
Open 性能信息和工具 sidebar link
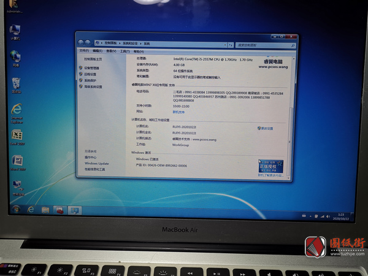tap(95, 169)
